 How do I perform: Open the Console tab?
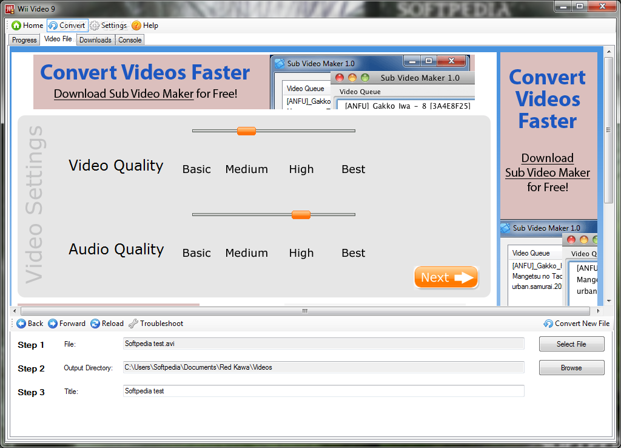[x=130, y=40]
